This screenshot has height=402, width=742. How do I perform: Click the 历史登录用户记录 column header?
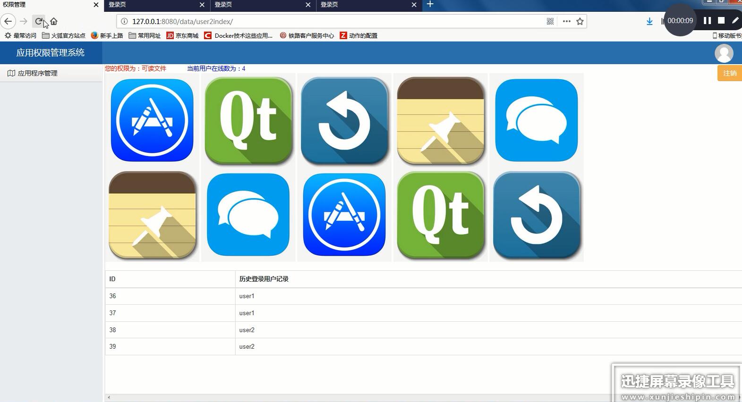[488, 279]
